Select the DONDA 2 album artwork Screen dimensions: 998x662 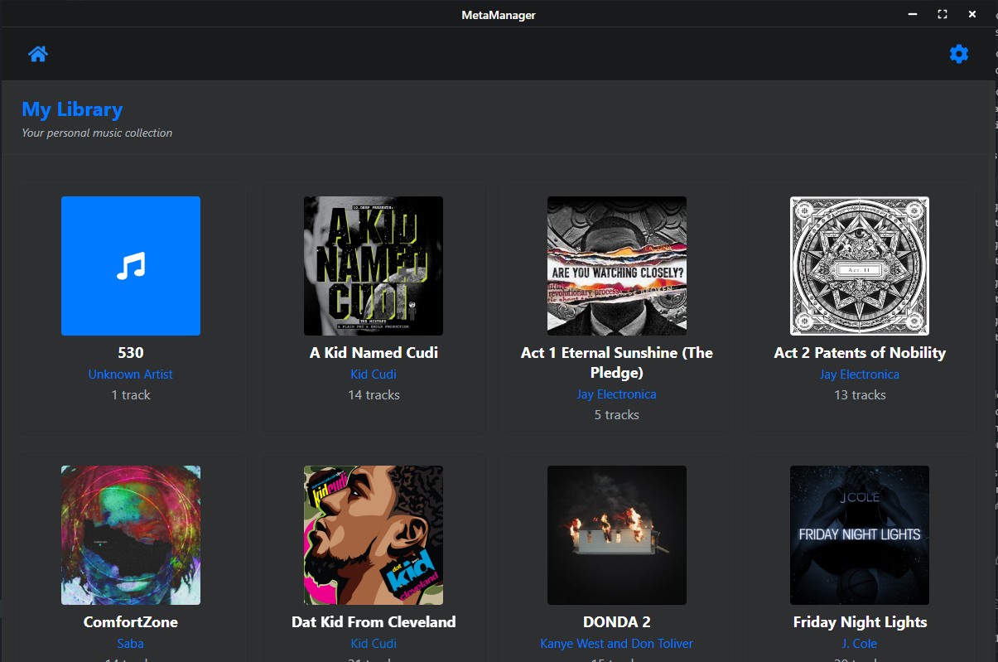pyautogui.click(x=616, y=534)
